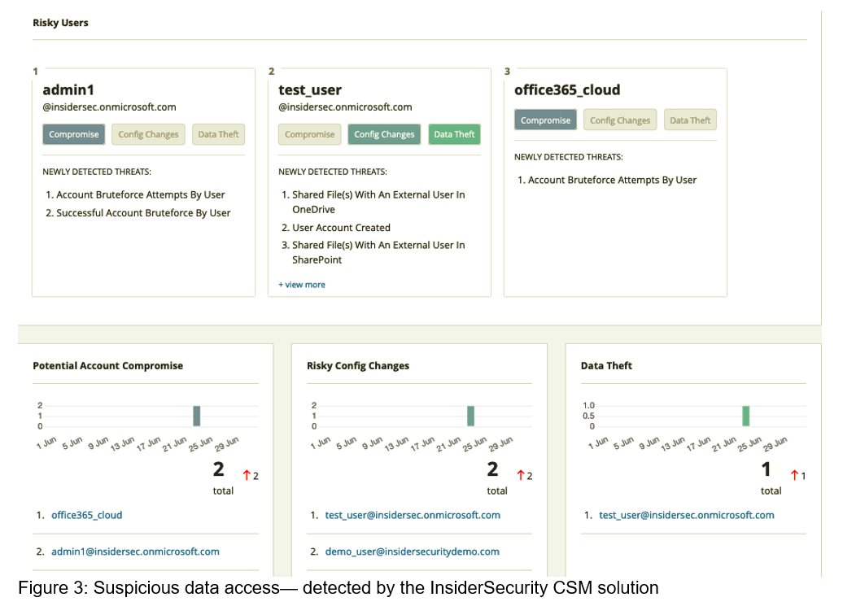
Task: Click the 25 Jun bar in Potential Account Compromise chart
Action: point(196,416)
